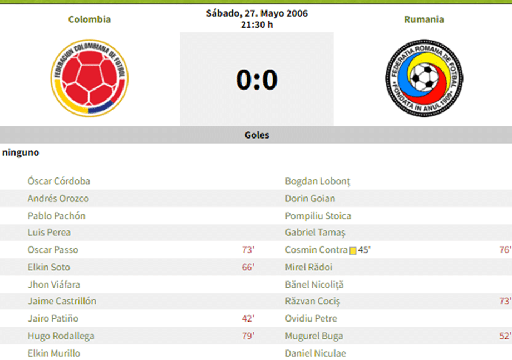
Task: Open Pablo Pachón's player page
Action: point(57,216)
